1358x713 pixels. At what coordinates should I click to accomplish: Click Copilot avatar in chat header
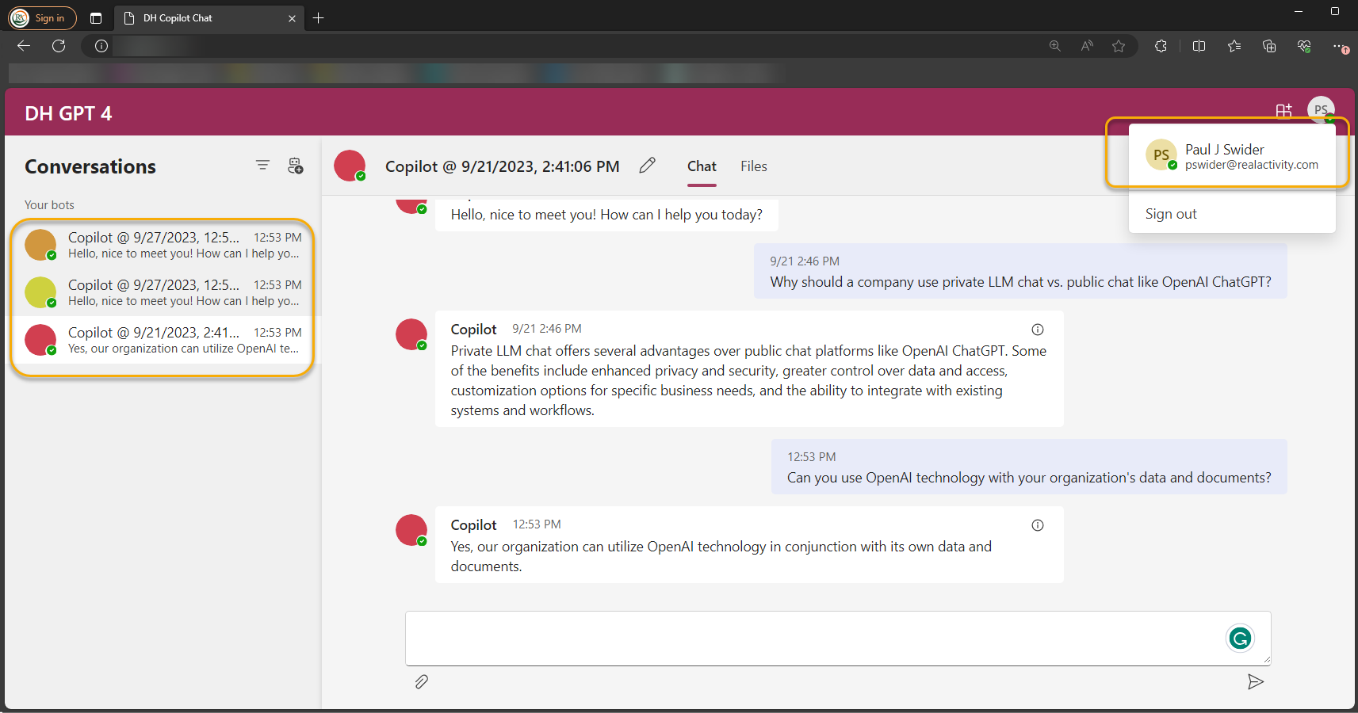pos(350,166)
